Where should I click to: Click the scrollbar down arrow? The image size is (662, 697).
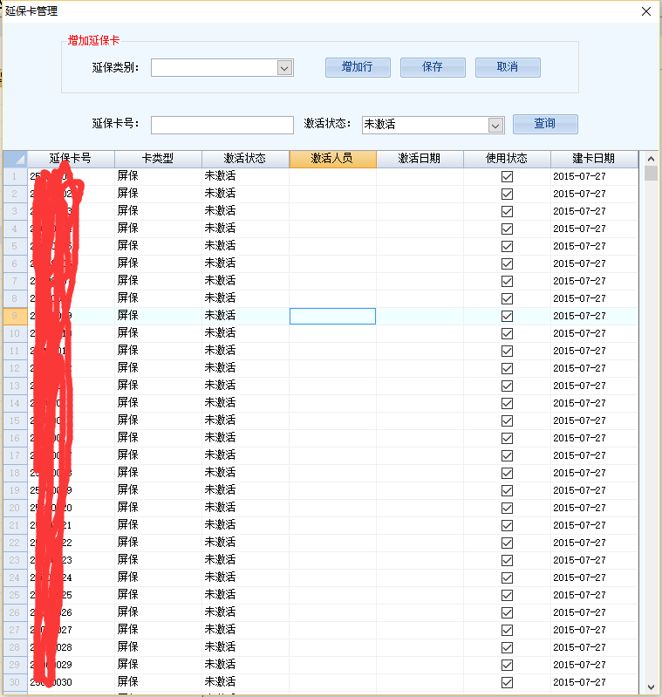[651, 687]
